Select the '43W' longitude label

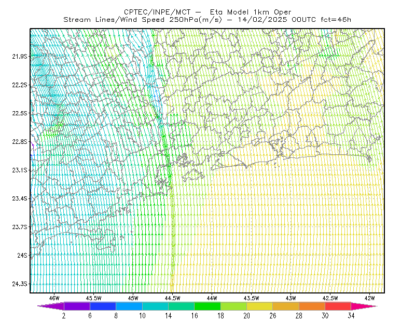click(x=290, y=298)
